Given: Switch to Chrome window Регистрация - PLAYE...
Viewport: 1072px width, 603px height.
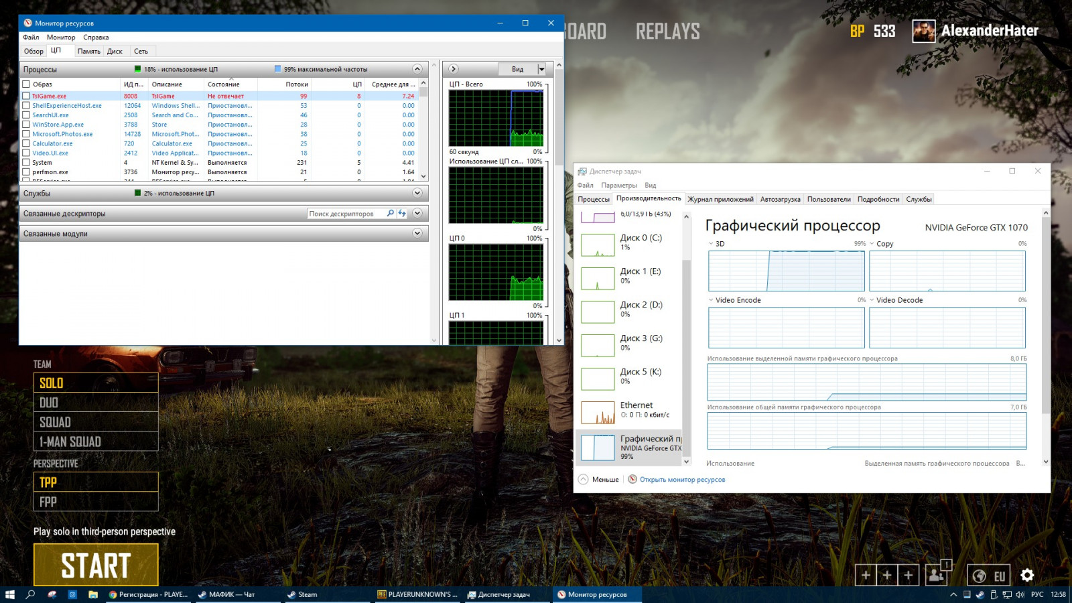Looking at the screenshot, I should (x=149, y=594).
